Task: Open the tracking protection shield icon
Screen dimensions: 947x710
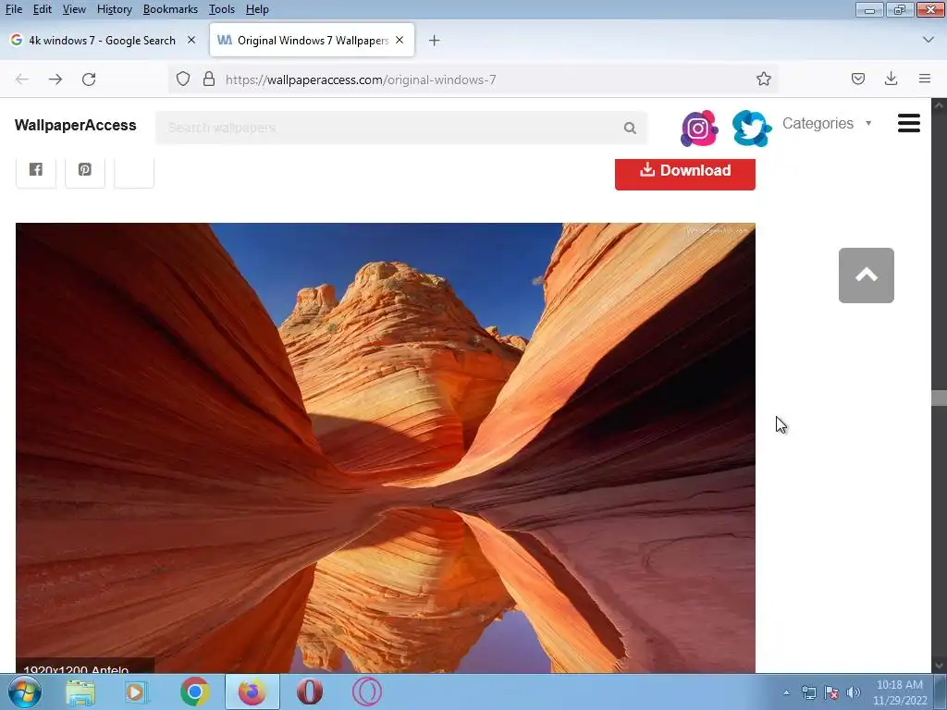Action: 183,80
